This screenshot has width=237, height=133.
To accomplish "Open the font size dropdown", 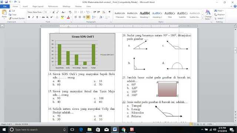I will (x=50, y=12).
